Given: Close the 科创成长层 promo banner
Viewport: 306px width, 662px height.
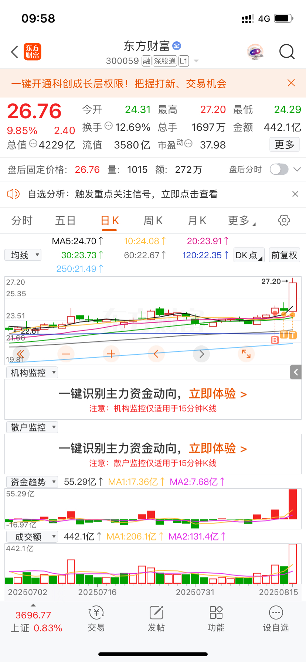Looking at the screenshot, I should [x=291, y=83].
